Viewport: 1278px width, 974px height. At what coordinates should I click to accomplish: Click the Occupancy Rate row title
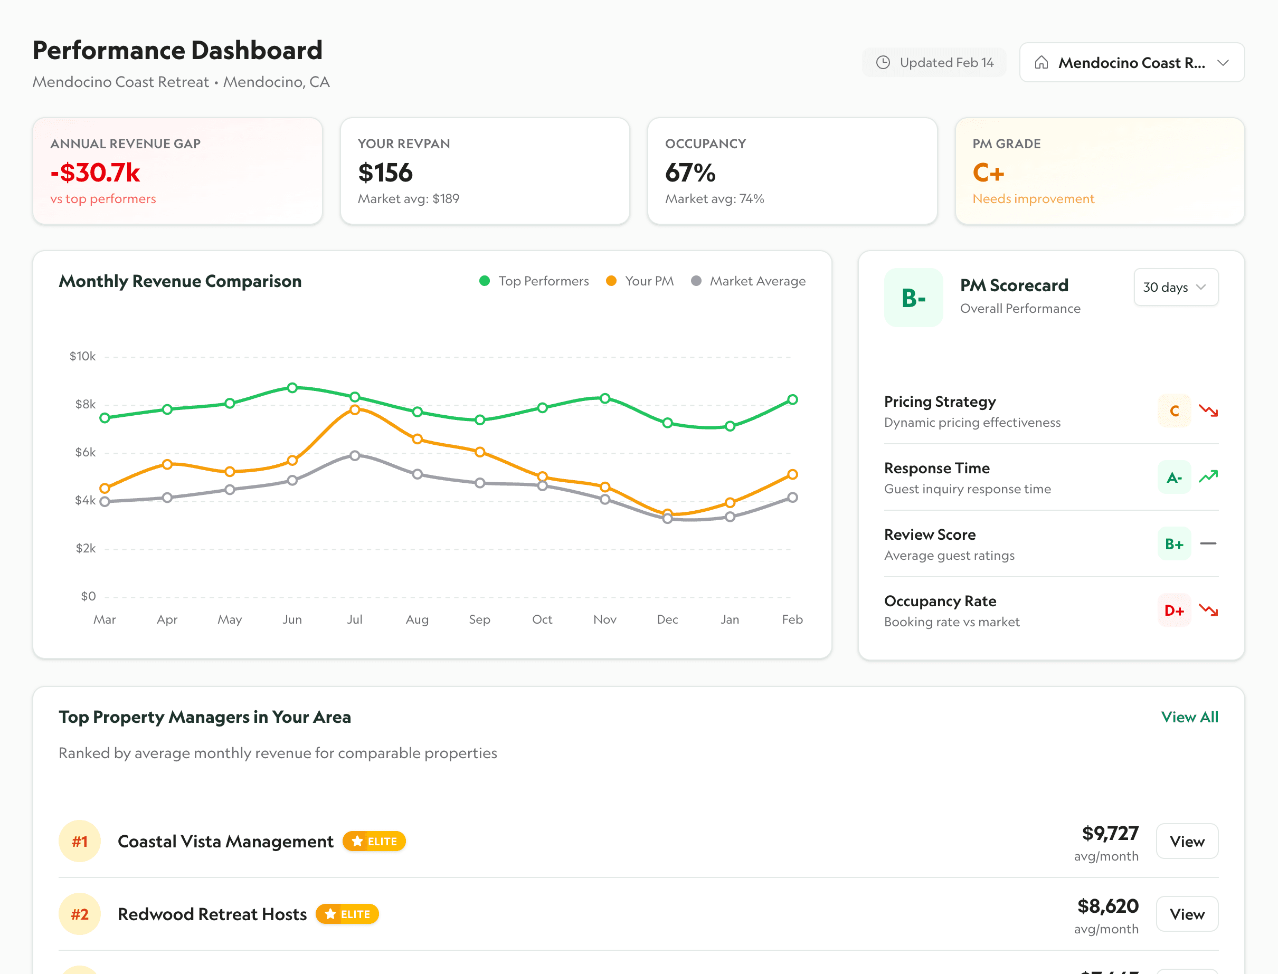(940, 601)
